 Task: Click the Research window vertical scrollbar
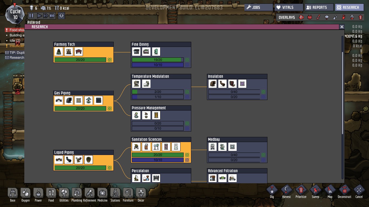(x=343, y=93)
